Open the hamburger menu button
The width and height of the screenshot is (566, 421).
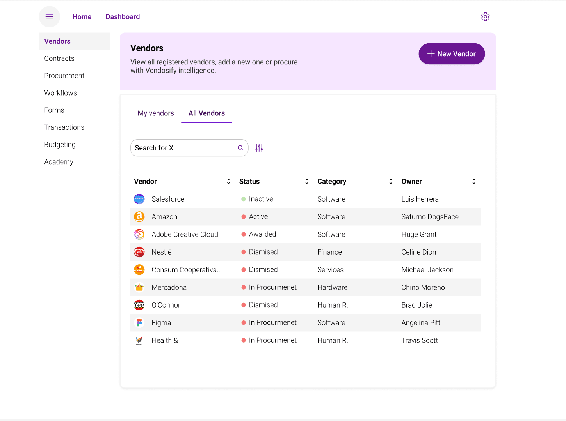coord(50,17)
